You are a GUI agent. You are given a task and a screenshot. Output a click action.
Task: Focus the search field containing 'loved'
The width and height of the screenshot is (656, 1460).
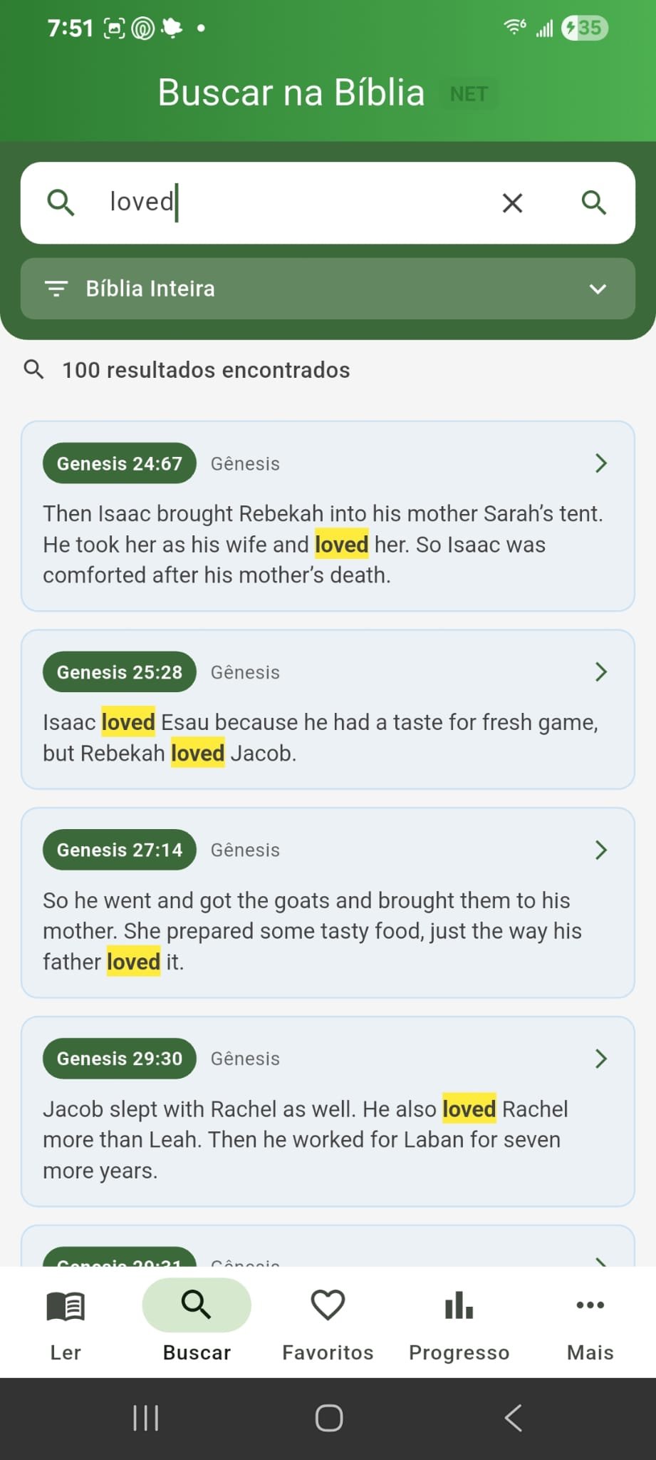tap(299, 202)
